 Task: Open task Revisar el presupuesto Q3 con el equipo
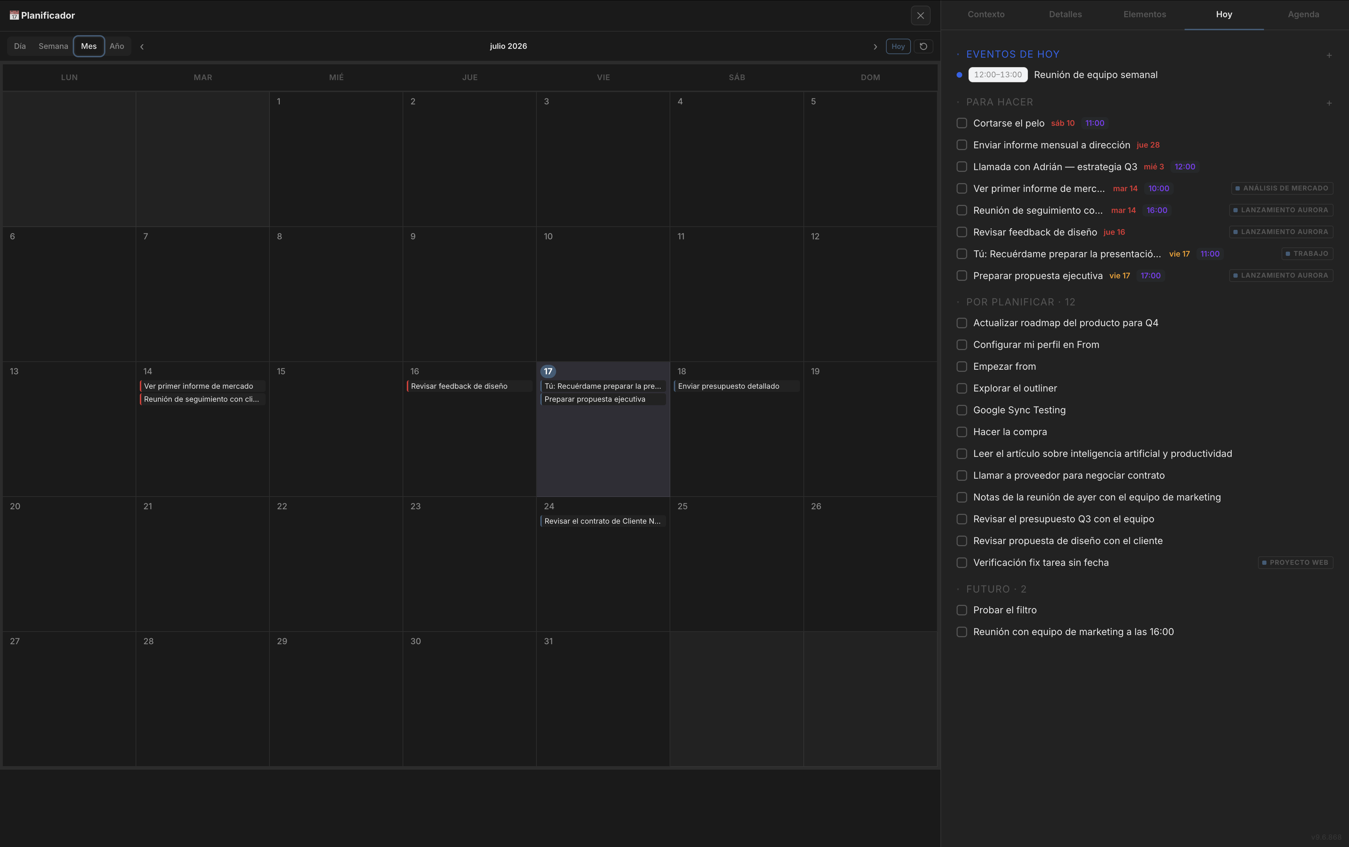pyautogui.click(x=1063, y=519)
